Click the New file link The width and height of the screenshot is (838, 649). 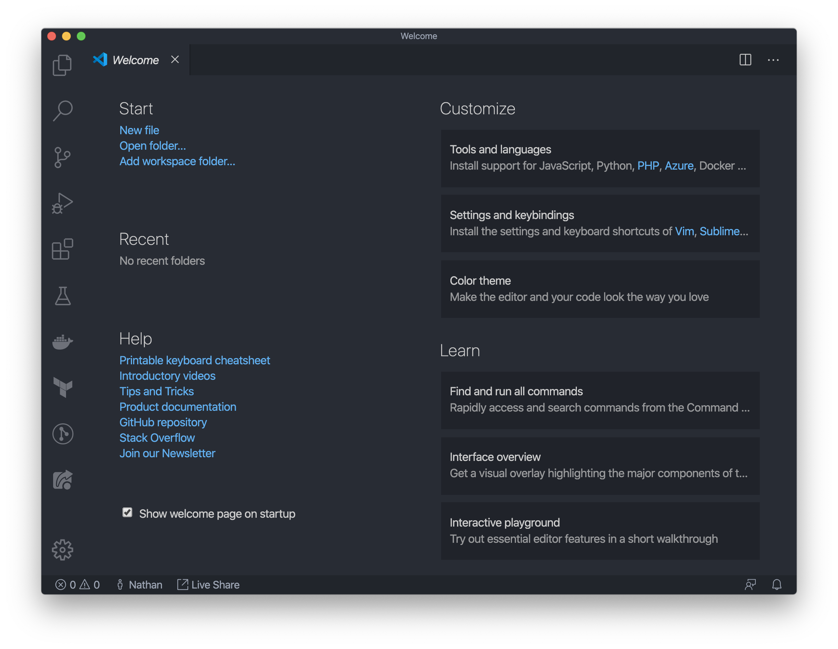pyautogui.click(x=139, y=131)
